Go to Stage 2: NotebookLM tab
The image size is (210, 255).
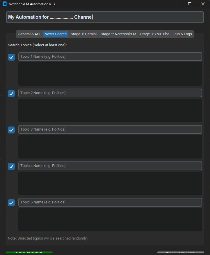tap(118, 34)
